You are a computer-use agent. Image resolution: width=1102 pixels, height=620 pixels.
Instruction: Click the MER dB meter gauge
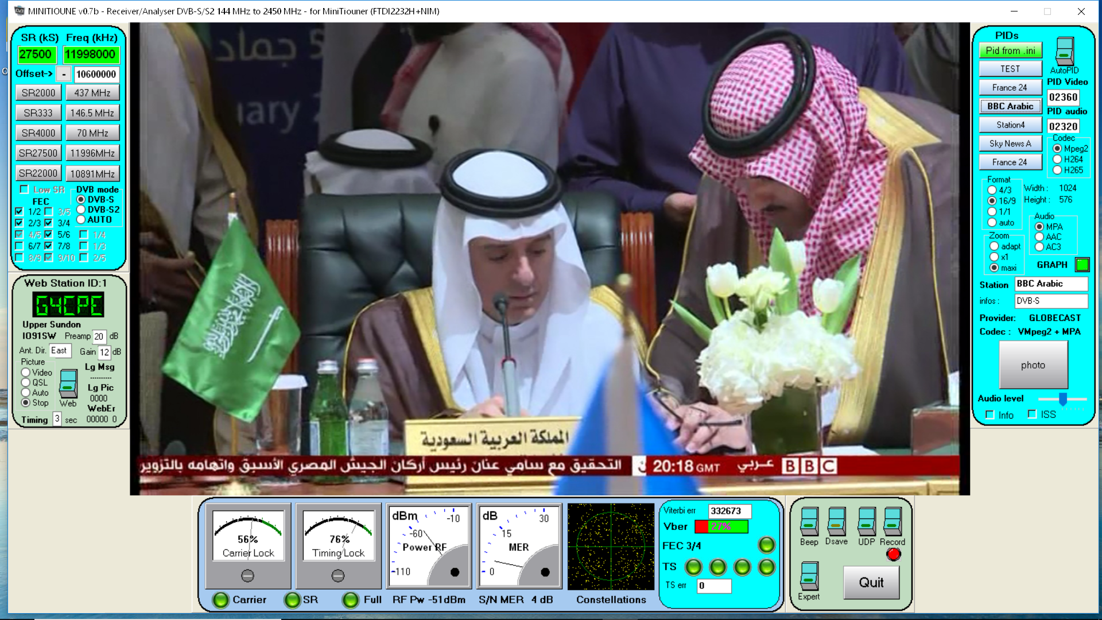pyautogui.click(x=519, y=546)
